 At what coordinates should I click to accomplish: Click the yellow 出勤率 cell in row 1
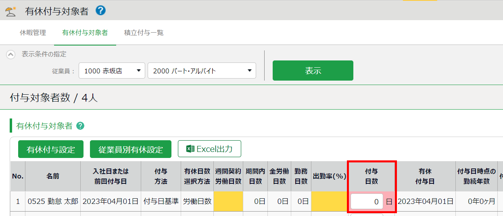tap(329, 201)
